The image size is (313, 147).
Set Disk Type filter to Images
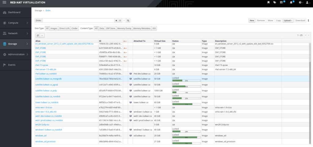tap(54, 28)
